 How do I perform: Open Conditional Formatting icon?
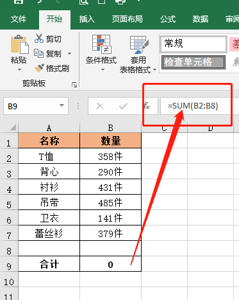[101, 44]
